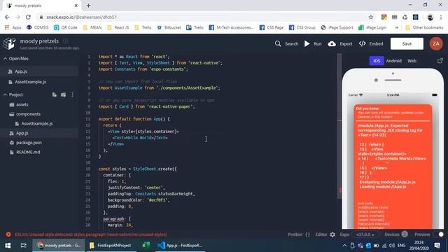Open the Windows Start menu

pos(8,246)
